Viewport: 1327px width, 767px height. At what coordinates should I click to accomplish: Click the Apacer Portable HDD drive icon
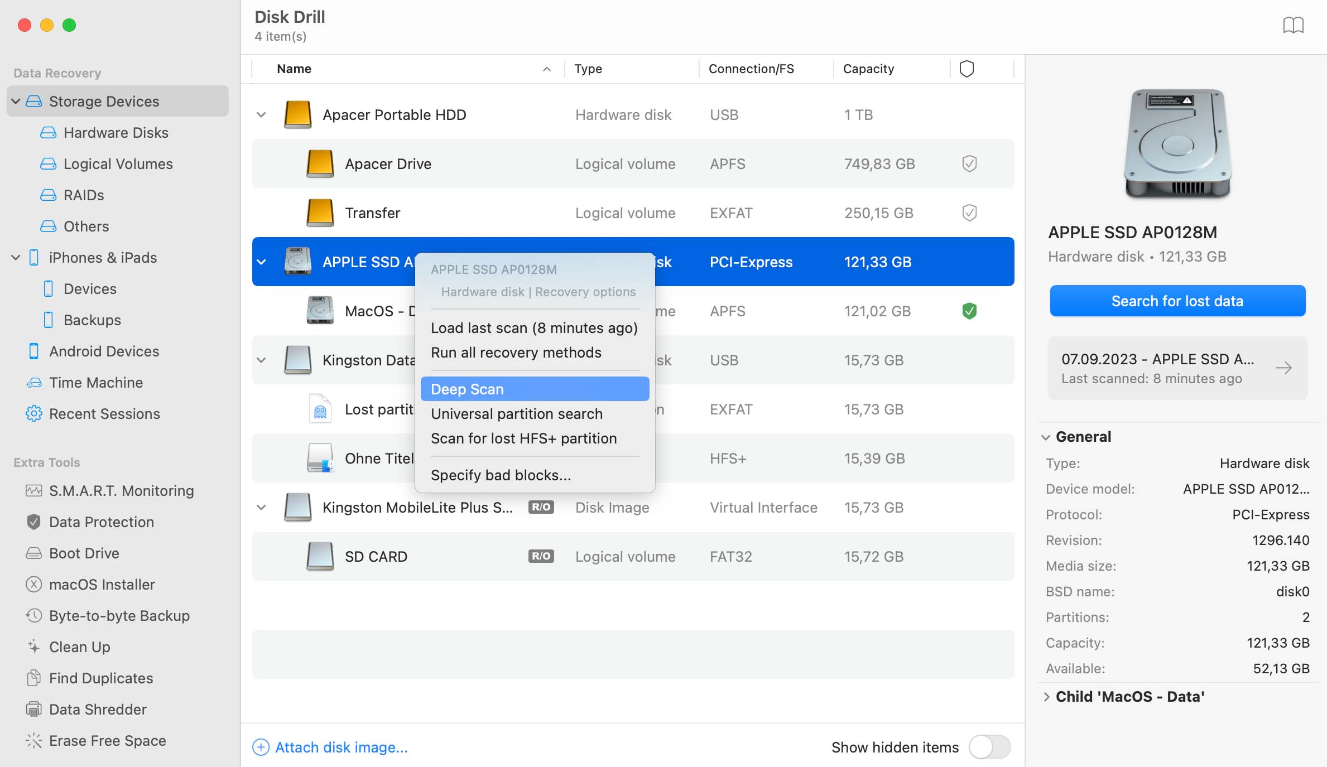[297, 114]
